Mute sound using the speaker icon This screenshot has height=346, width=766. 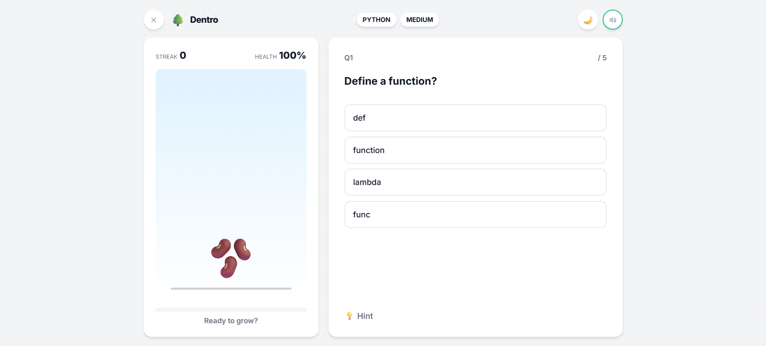coord(612,20)
